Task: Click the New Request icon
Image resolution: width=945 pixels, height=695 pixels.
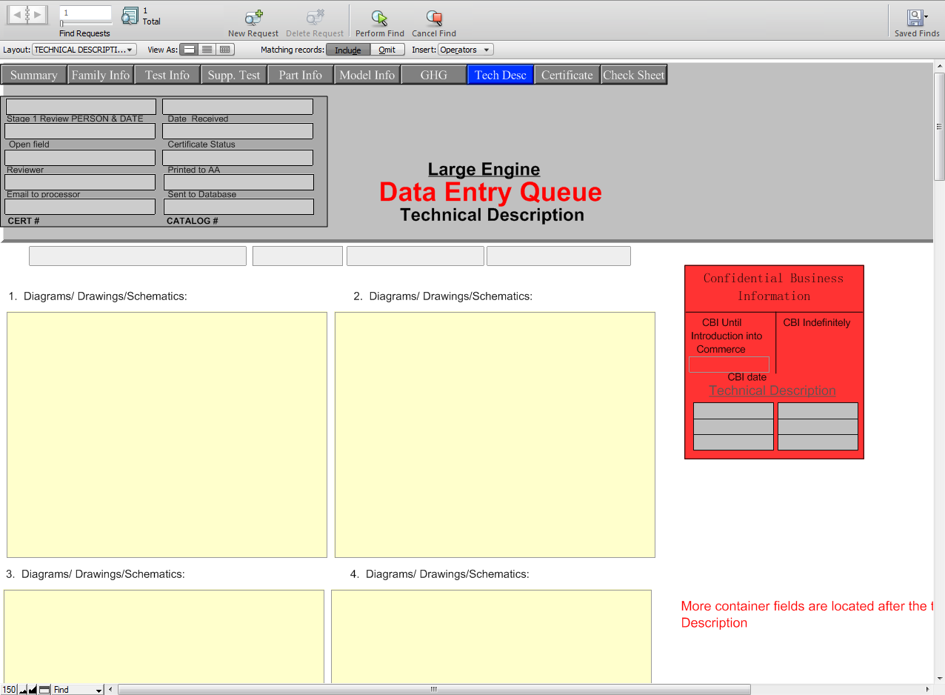Action: [x=253, y=18]
